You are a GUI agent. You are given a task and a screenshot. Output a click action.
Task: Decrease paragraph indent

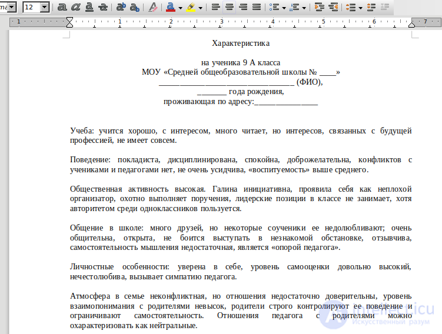tap(333, 7)
